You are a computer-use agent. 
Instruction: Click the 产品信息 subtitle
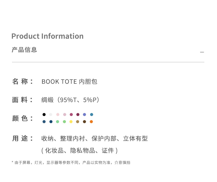(x=24, y=50)
